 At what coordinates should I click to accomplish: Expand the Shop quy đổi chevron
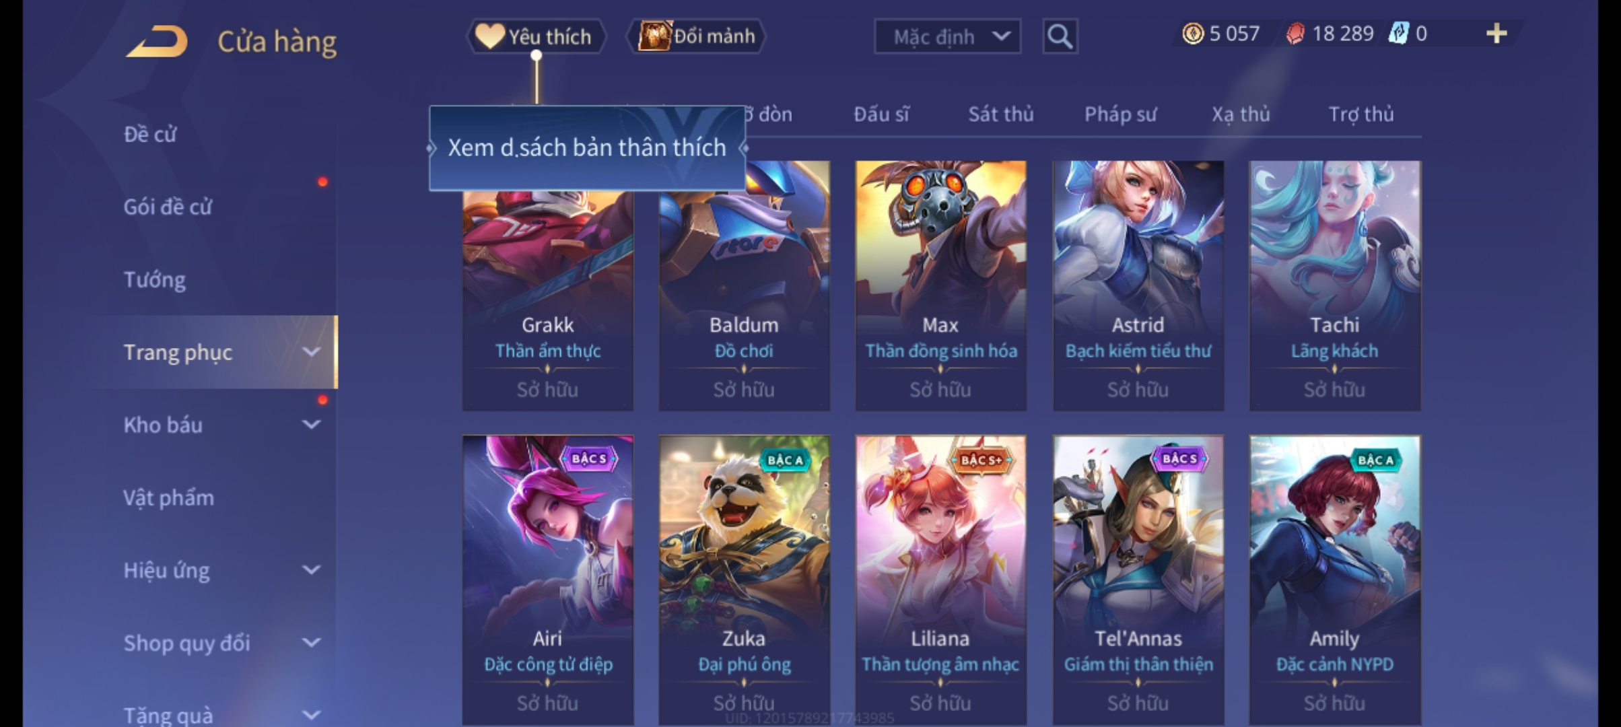coord(311,643)
